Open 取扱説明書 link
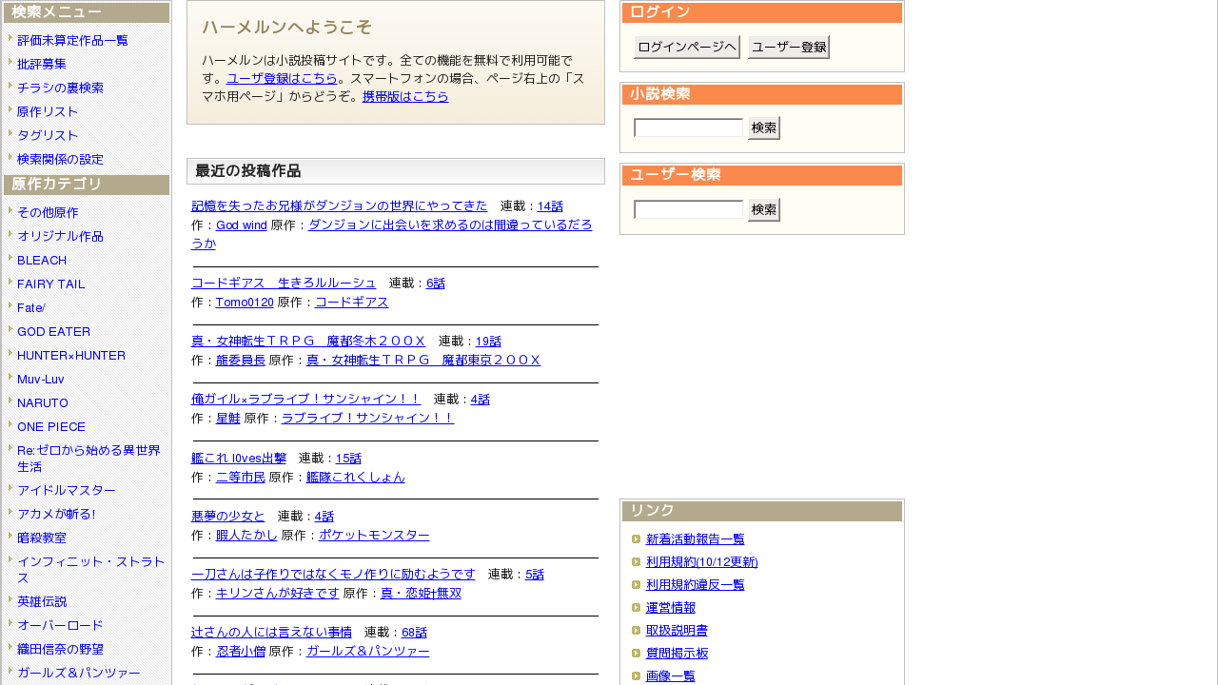Viewport: 1218px width, 685px height. (x=677, y=630)
